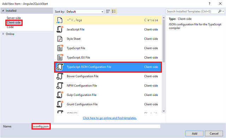Click the Gulp Configuration File icon
The width and height of the screenshot is (226, 138).
tap(60, 95)
